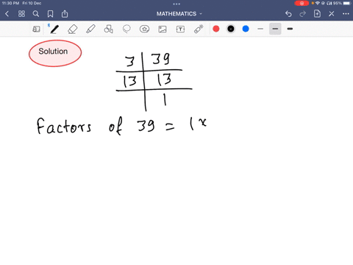The image size is (353, 265).
Task: Add a new page
Action: pyautogui.click(x=317, y=14)
